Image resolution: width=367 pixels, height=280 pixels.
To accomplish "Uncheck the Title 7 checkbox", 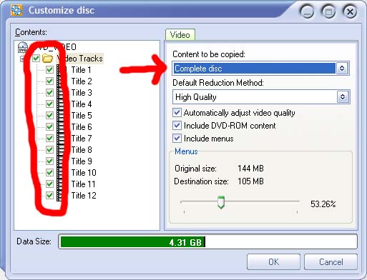I will click(49, 139).
